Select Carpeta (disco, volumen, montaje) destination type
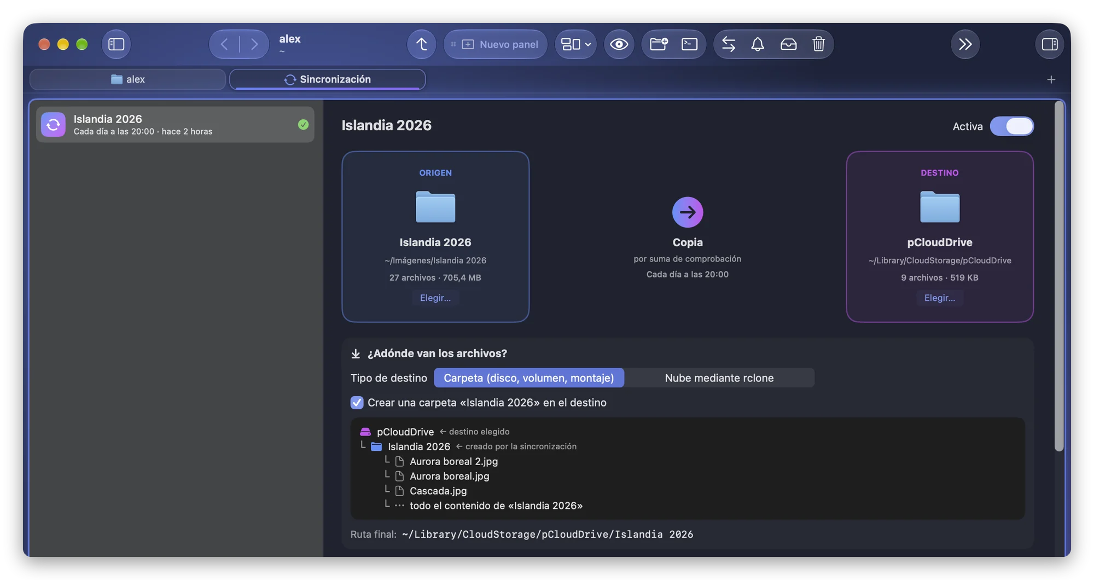Image resolution: width=1094 pixels, height=580 pixels. (x=529, y=378)
